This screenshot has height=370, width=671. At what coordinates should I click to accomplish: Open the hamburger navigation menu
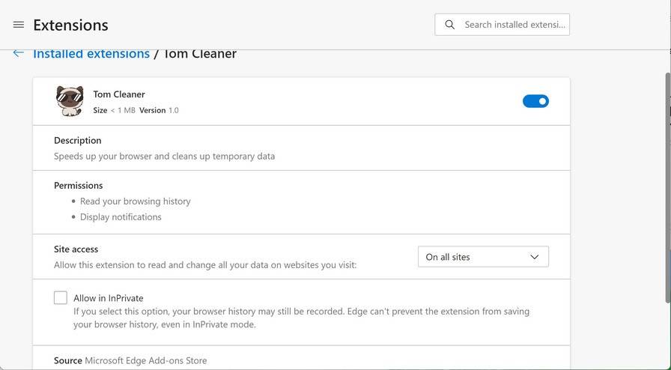[19, 25]
